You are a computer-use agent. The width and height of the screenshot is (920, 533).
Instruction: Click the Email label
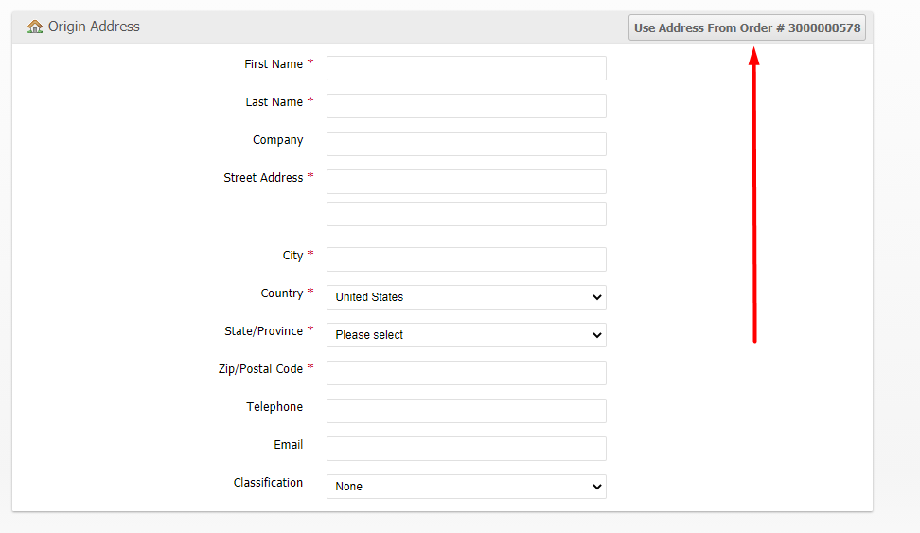[288, 444]
